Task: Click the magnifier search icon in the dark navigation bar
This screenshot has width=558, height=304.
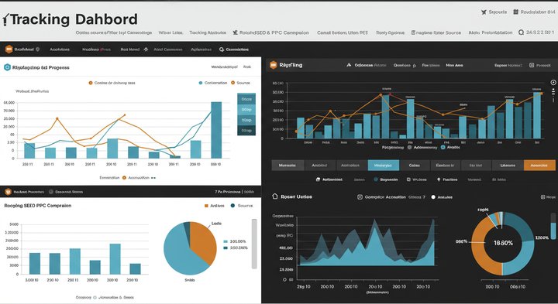Action: tap(222, 50)
